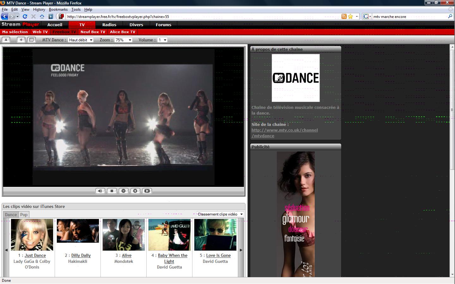The image size is (455, 284).
Task: Click the SP site favicon in address bar
Action: click(62, 16)
